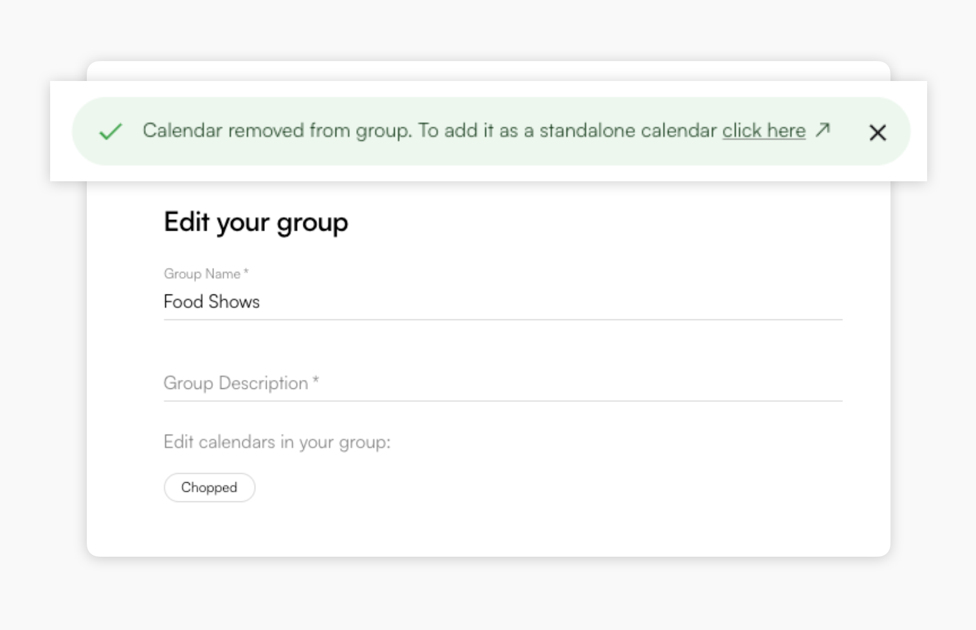Click the empty right end of Group Description field

(x=772, y=383)
